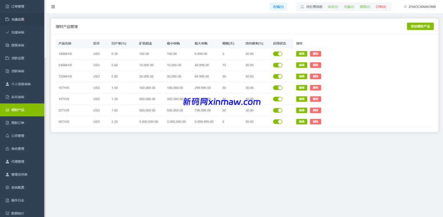Click the 49,999.00 cell

coord(202,65)
